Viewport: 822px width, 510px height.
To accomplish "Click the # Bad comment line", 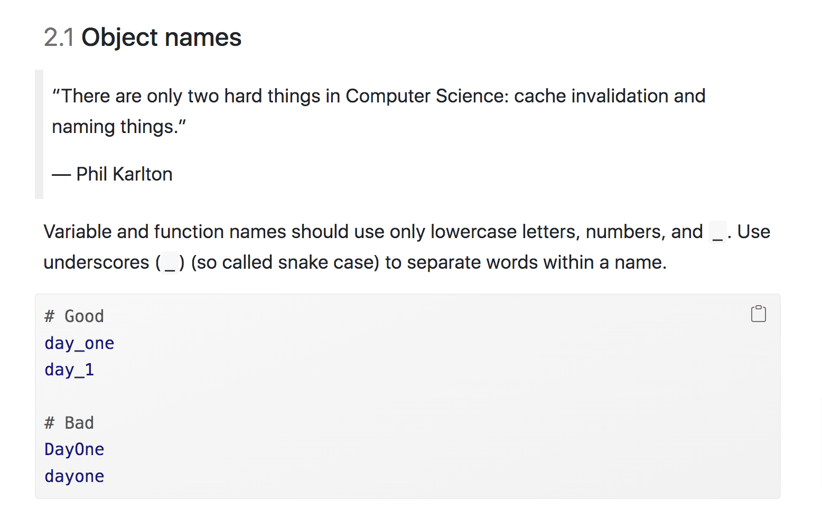I will tap(69, 422).
